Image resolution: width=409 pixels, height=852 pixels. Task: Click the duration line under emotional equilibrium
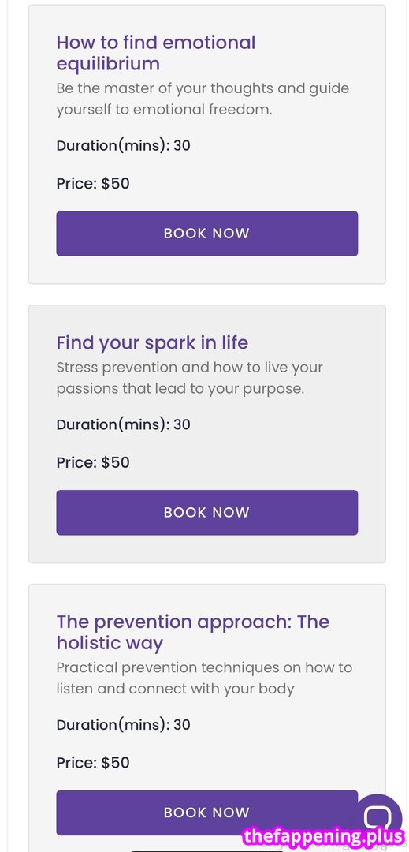point(123,145)
